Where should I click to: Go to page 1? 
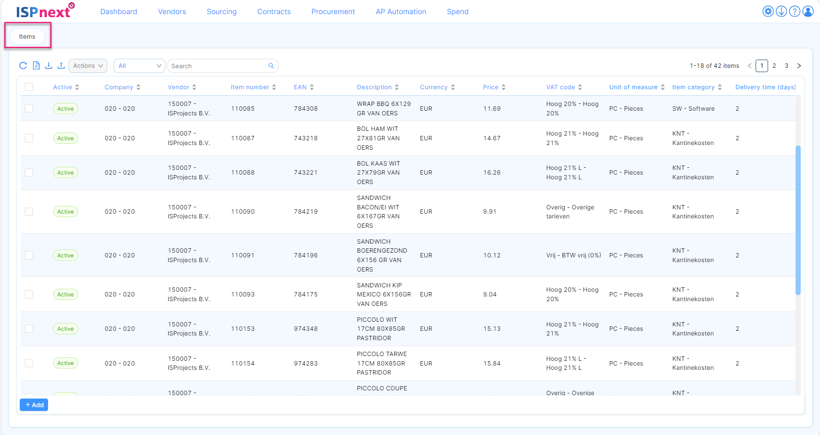coord(762,66)
